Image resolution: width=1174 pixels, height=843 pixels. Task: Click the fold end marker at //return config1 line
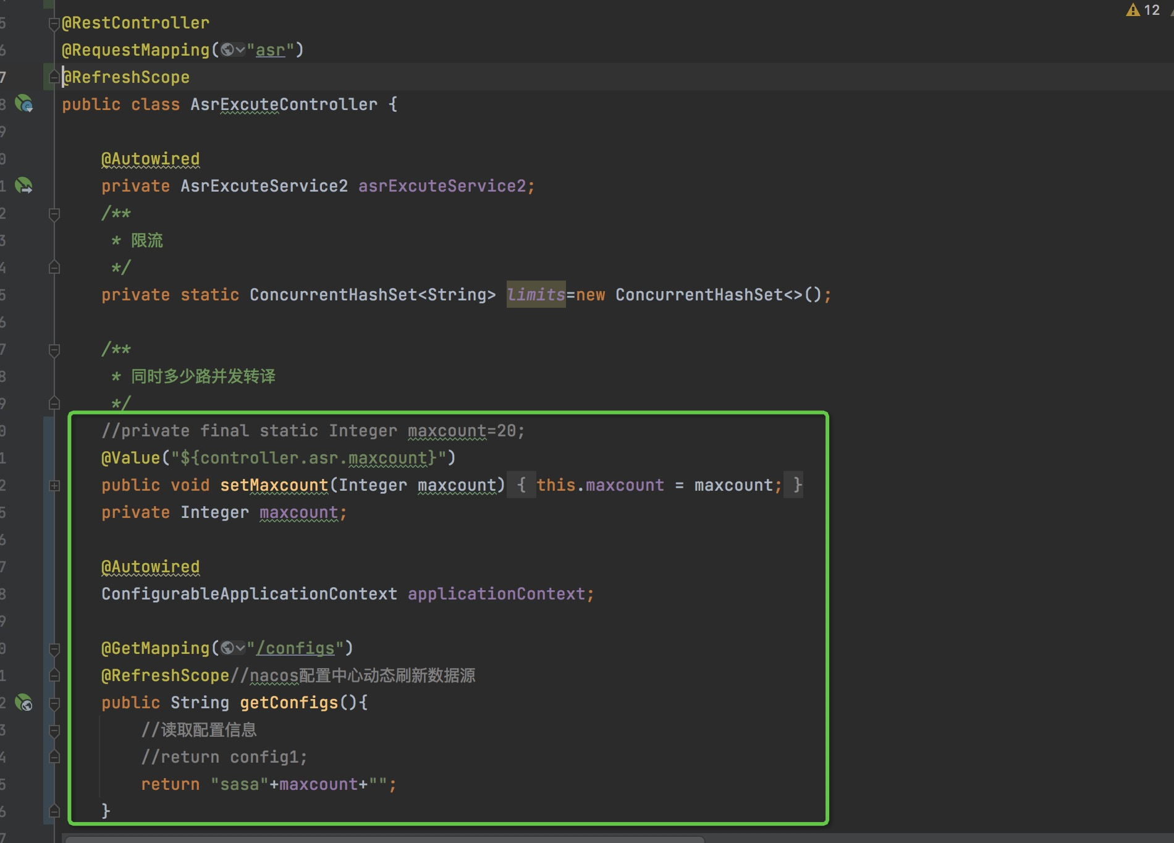(x=54, y=757)
